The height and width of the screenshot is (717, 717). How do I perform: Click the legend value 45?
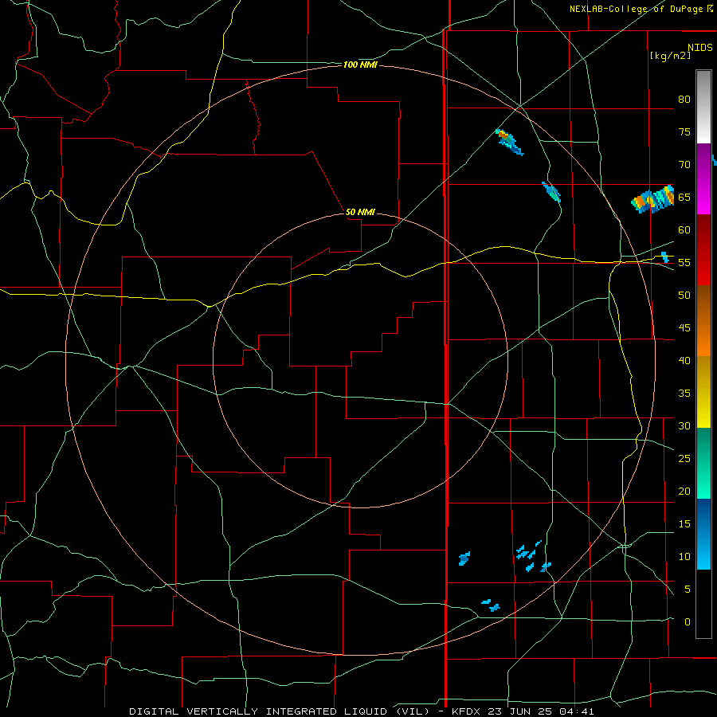coord(684,328)
